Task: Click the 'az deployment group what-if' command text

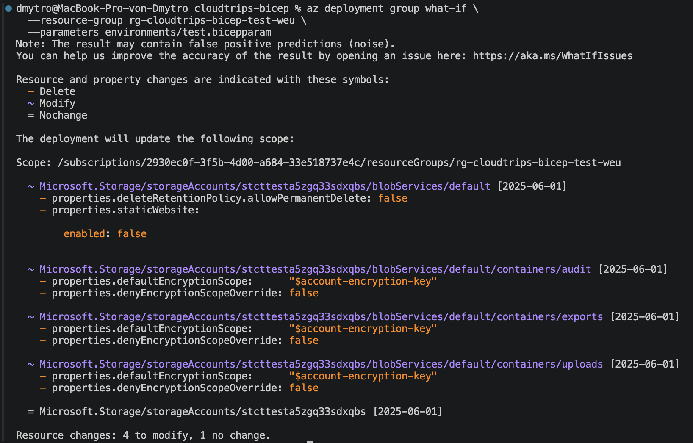Action: pyautogui.click(x=387, y=8)
